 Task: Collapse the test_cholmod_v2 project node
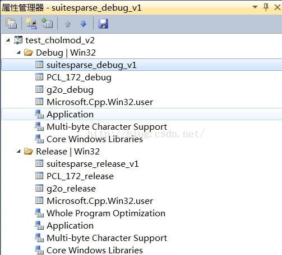(8, 40)
